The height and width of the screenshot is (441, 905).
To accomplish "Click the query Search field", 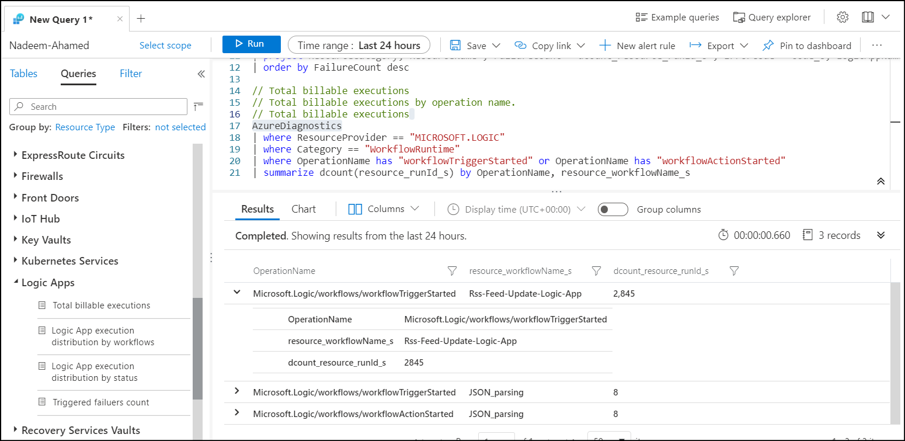I will (98, 106).
